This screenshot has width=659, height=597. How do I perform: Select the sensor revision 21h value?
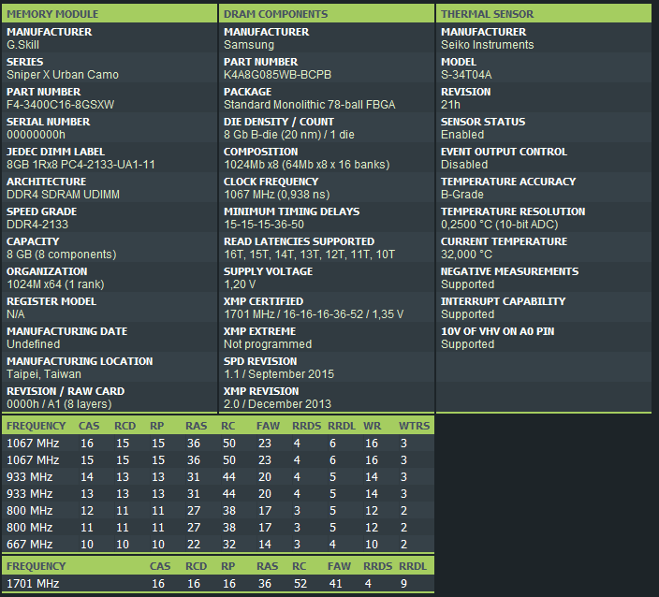click(x=450, y=105)
